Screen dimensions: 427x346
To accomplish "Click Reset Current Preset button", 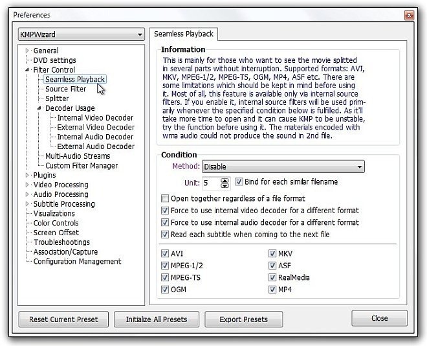I will (x=63, y=319).
